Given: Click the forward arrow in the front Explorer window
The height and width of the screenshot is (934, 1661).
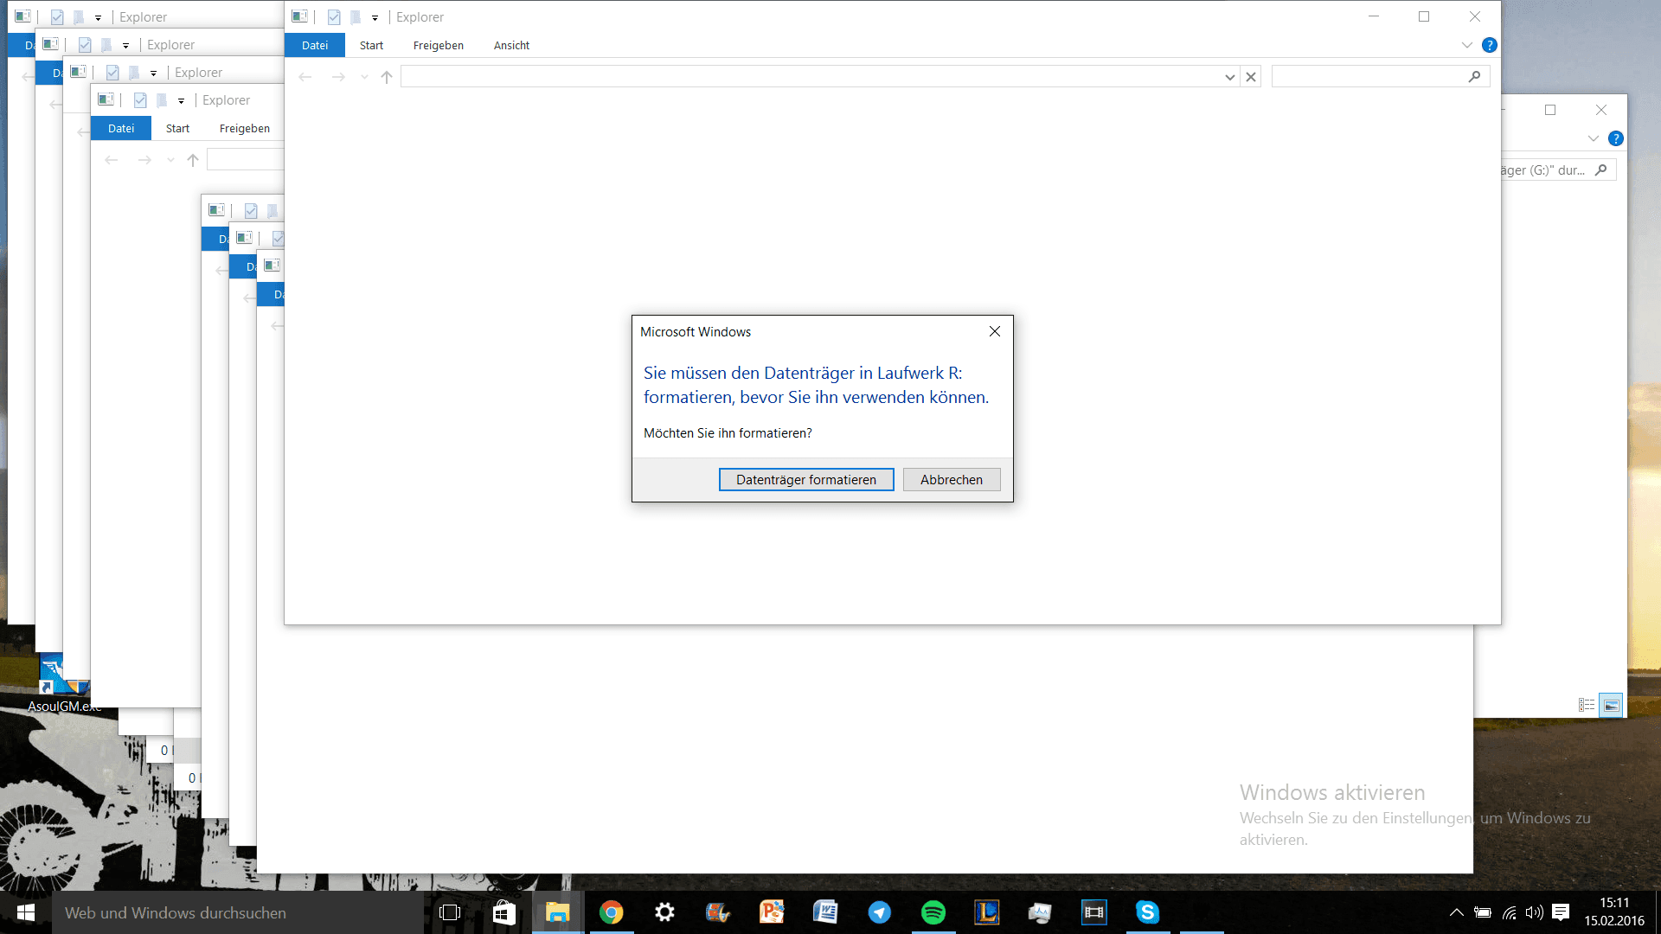Looking at the screenshot, I should (x=338, y=77).
